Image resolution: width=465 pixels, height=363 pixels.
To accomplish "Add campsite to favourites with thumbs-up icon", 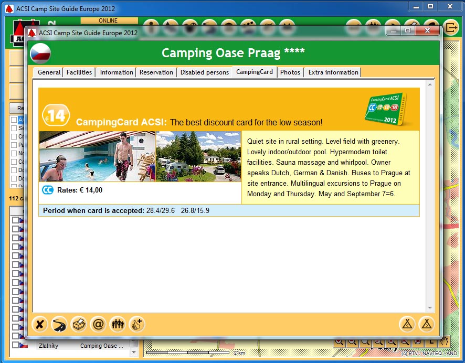I will tap(137, 324).
